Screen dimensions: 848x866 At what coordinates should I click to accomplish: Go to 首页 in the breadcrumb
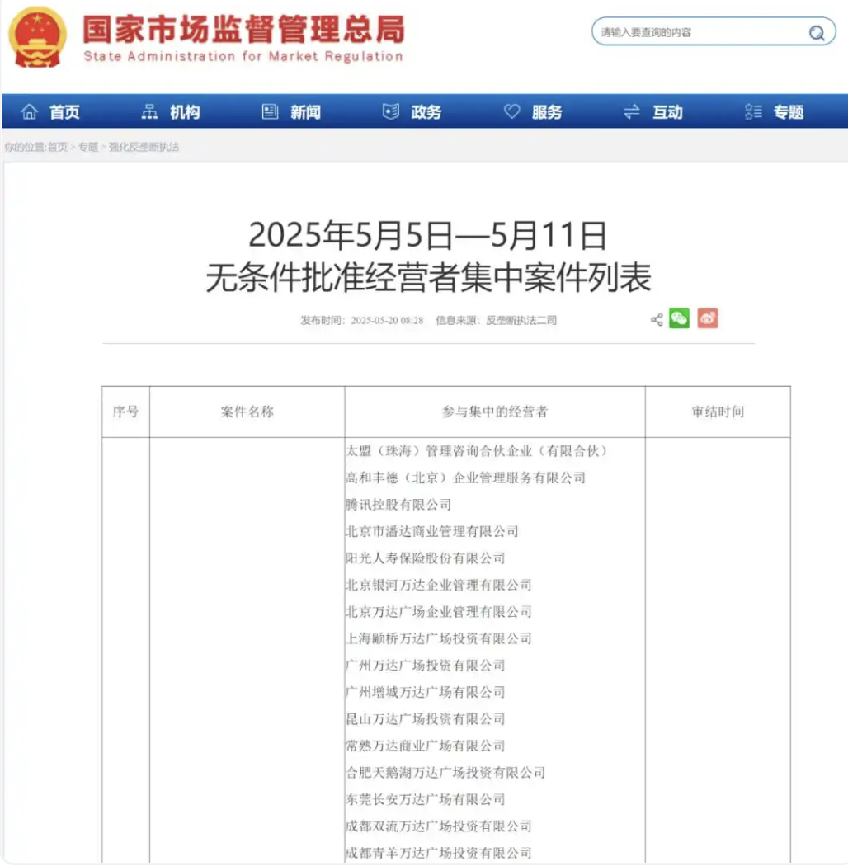(x=57, y=148)
